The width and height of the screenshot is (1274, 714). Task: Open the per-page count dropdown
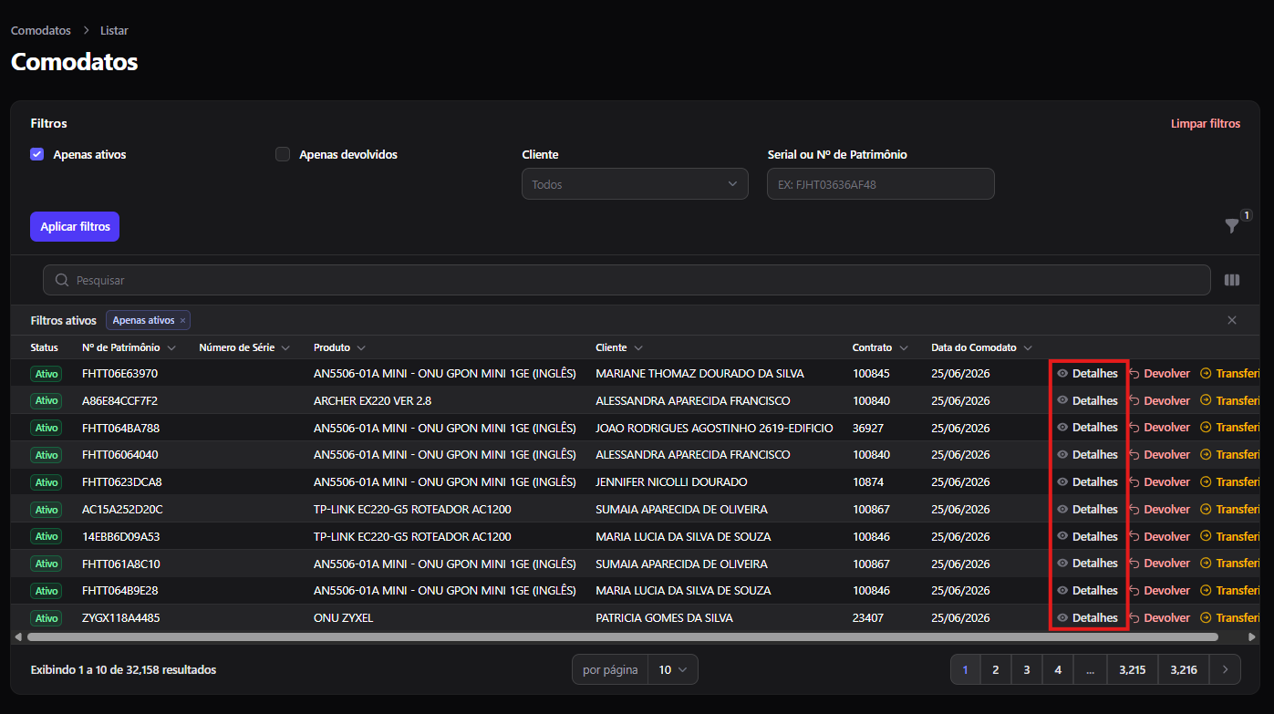coord(673,670)
